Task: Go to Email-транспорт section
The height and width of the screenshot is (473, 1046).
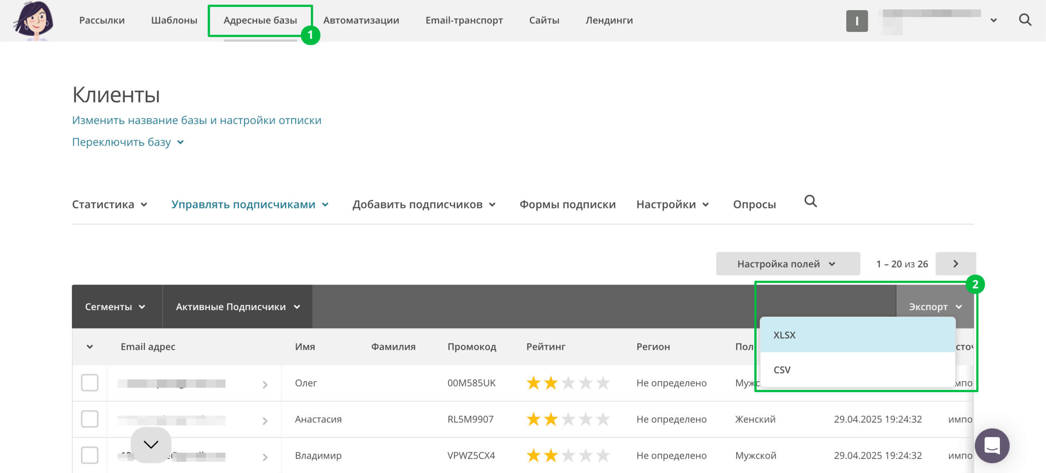Action: [x=464, y=20]
